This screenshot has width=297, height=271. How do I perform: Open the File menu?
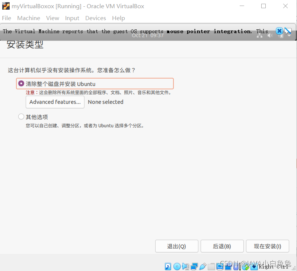pos(6,18)
